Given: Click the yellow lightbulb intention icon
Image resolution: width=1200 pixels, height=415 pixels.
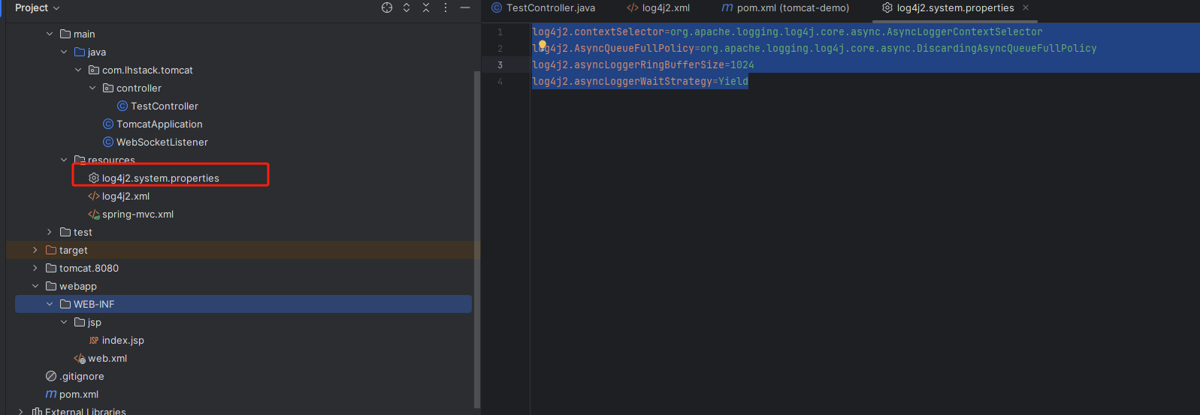Looking at the screenshot, I should tap(542, 46).
